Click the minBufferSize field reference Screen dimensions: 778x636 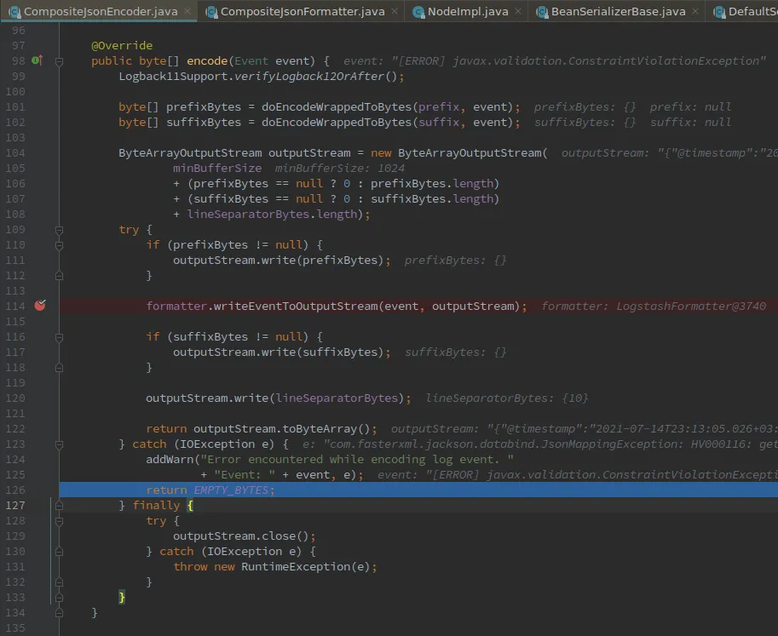[217, 168]
